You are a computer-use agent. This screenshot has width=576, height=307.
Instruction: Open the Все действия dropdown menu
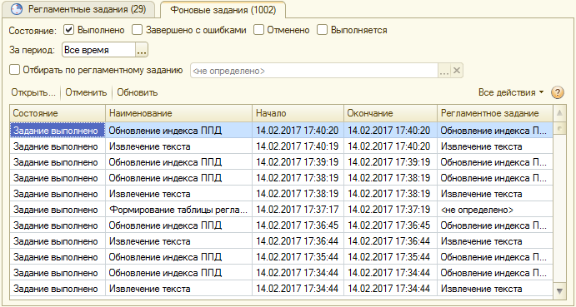pyautogui.click(x=511, y=92)
